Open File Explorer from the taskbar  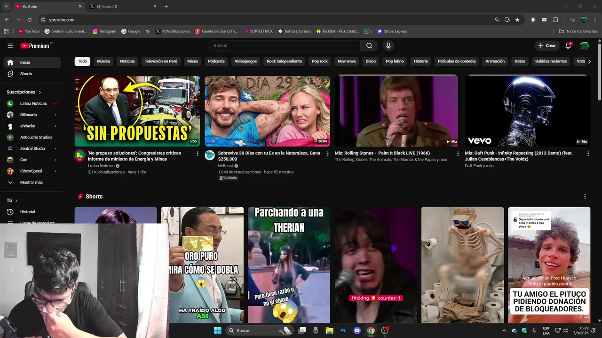pos(330,330)
